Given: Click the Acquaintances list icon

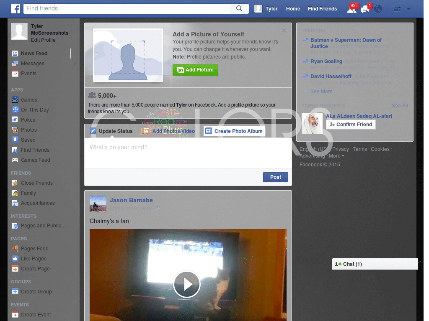Looking at the screenshot, I should coord(15,203).
